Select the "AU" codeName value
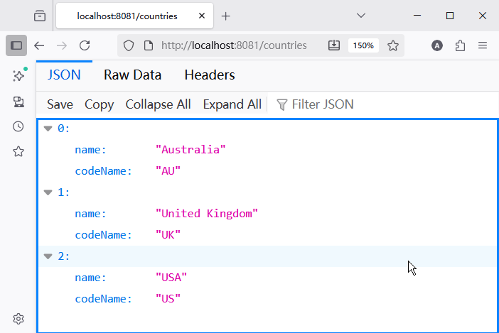 tap(168, 171)
